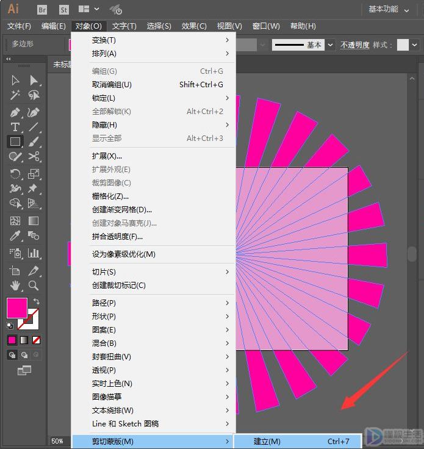Open the arrange documents dropdown
The image size is (424, 449).
point(88,9)
